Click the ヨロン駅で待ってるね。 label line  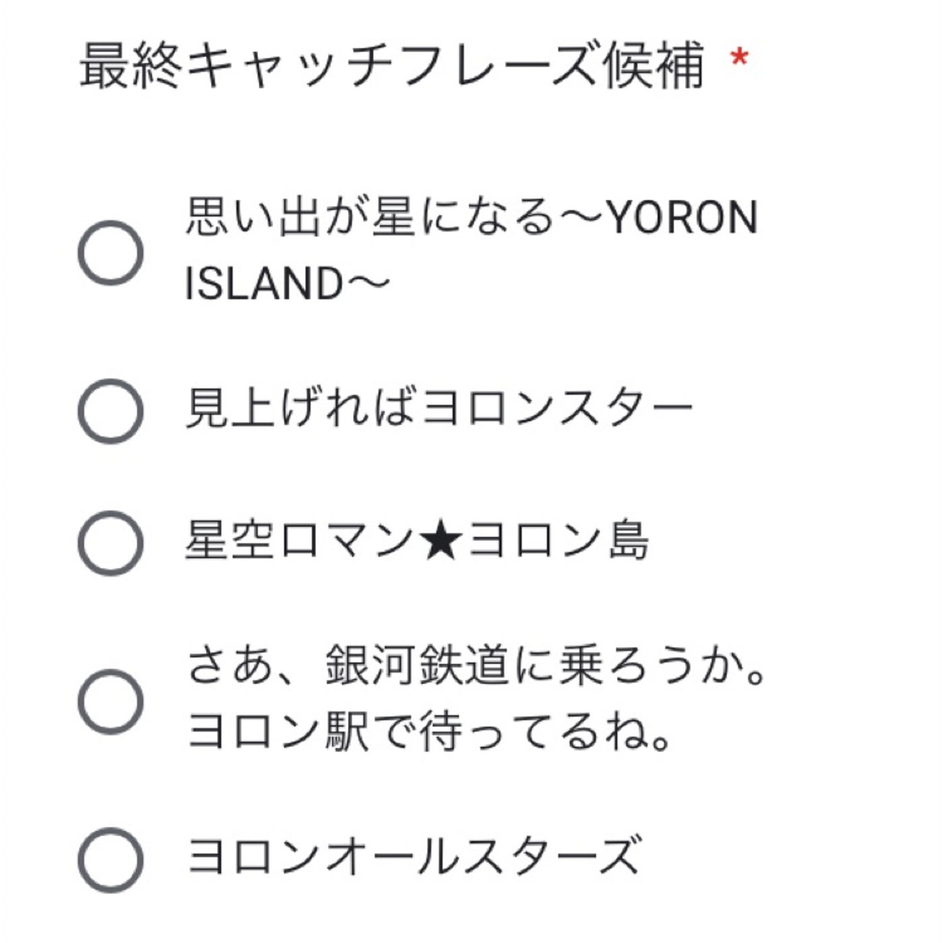tap(429, 732)
